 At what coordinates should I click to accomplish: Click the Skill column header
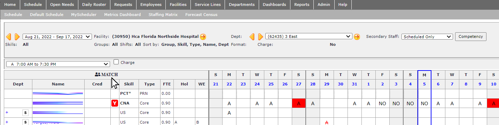pyautogui.click(x=129, y=84)
